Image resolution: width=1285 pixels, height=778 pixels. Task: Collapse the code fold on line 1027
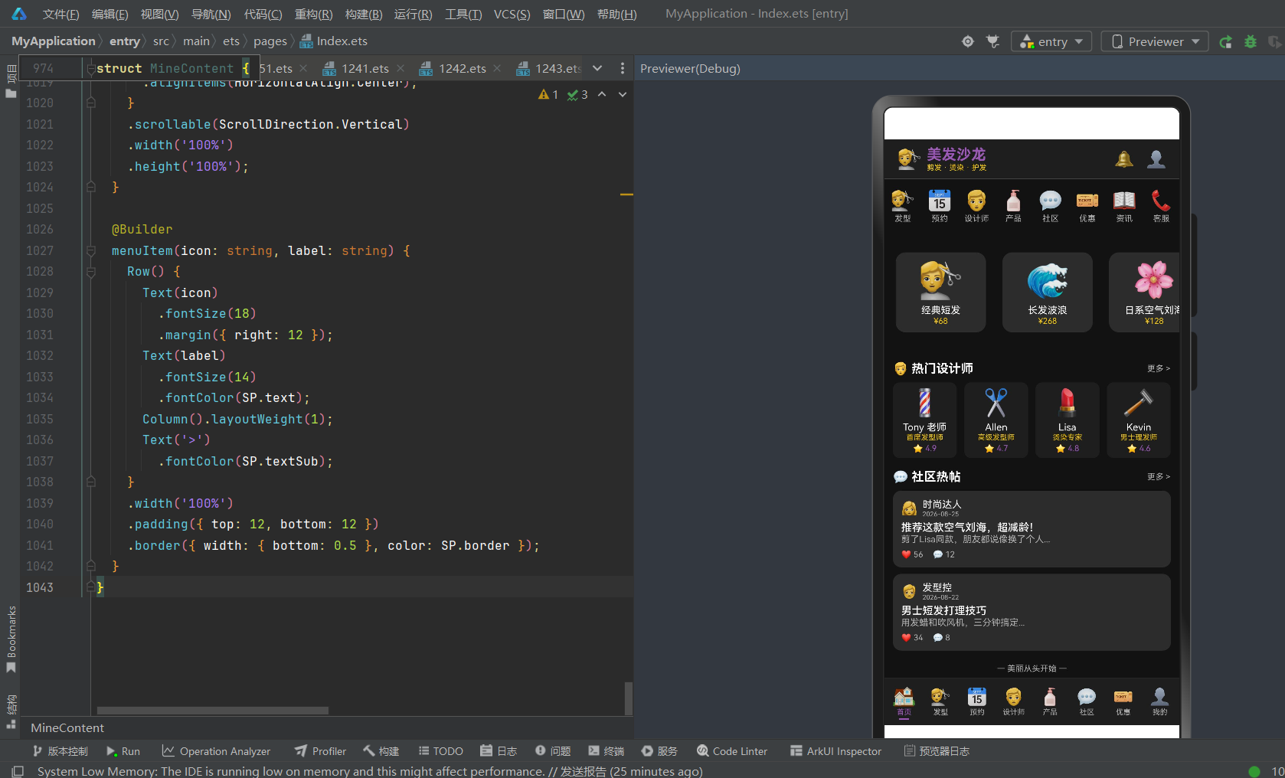90,250
